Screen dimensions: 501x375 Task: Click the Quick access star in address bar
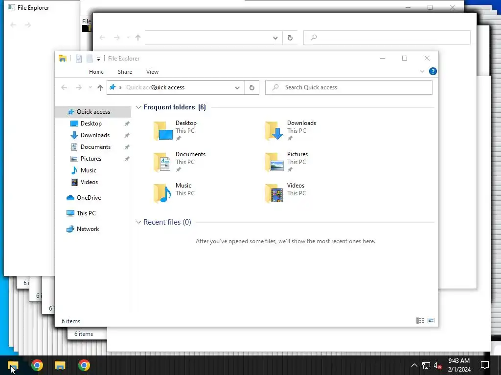click(x=113, y=87)
